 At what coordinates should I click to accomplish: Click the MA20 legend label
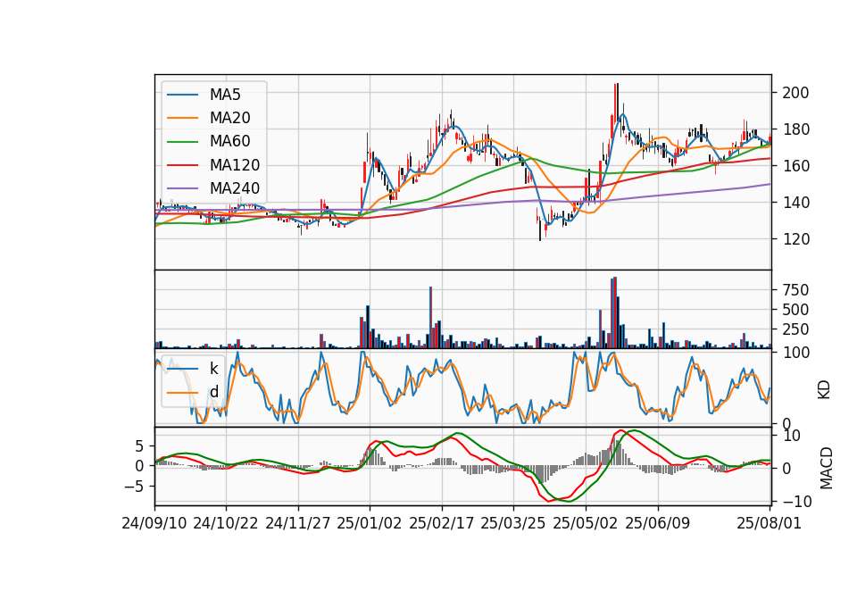tap(229, 118)
